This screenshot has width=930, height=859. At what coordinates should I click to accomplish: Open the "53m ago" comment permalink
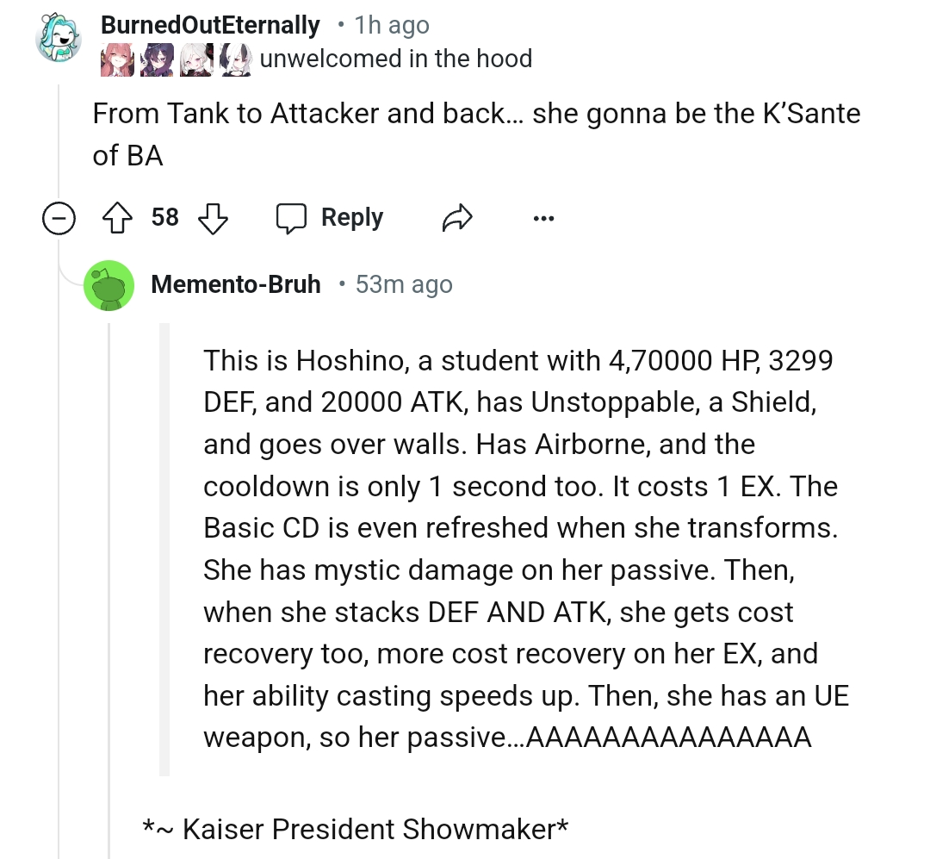click(404, 284)
